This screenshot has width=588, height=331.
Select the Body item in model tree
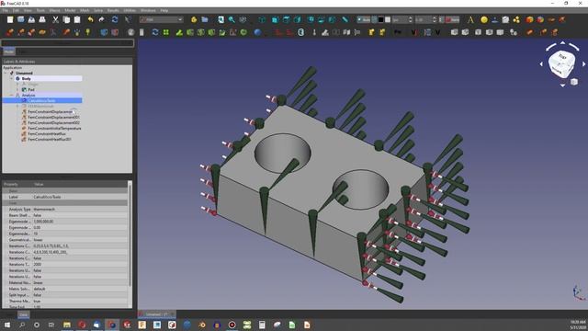[27, 78]
